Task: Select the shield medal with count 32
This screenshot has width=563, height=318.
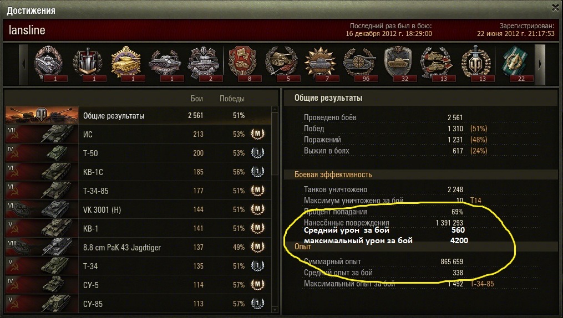Action: pyautogui.click(x=398, y=64)
